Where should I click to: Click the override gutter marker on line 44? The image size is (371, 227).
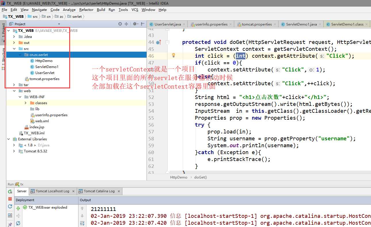point(159,42)
